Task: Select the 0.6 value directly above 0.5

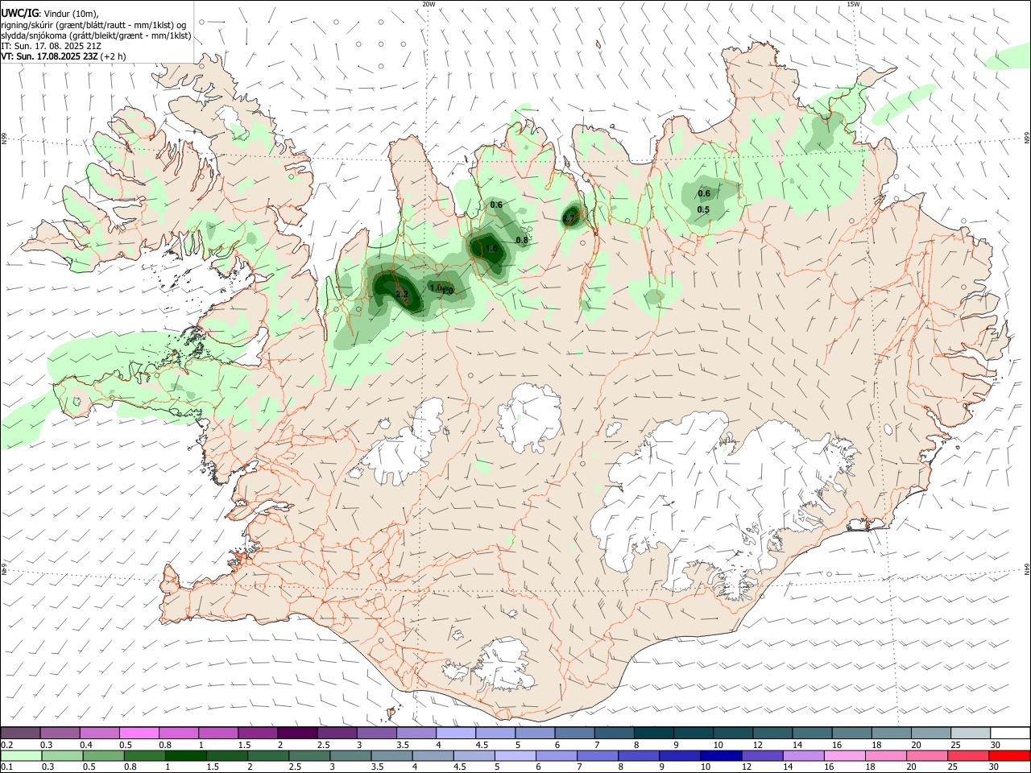Action: pos(704,193)
